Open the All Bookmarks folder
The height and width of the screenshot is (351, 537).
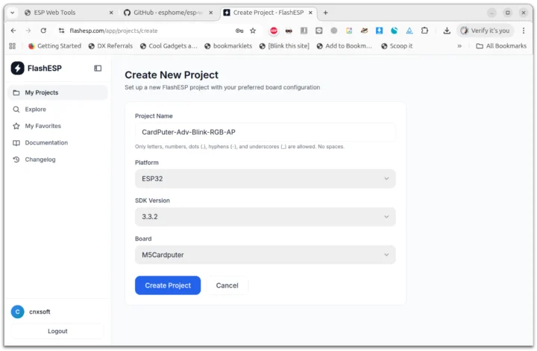click(501, 46)
